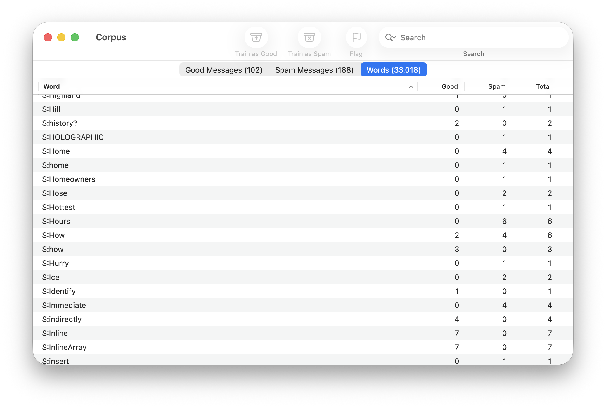
Task: Click the yellow minimize window button
Action: (61, 38)
